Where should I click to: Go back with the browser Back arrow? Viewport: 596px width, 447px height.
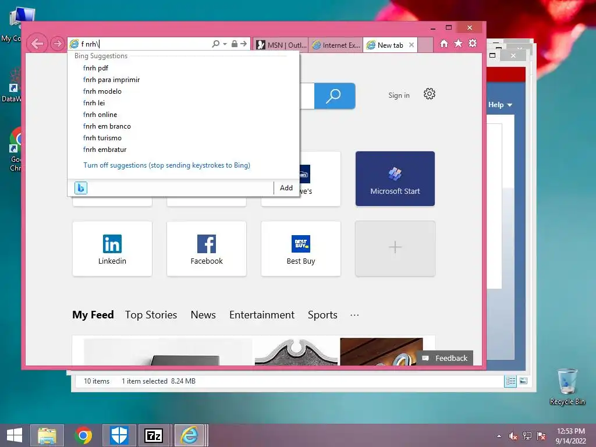click(37, 44)
